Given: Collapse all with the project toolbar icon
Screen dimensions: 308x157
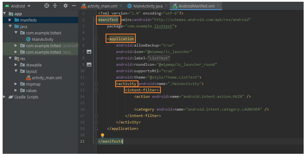Looking at the screenshot, I should click(x=55, y=6).
